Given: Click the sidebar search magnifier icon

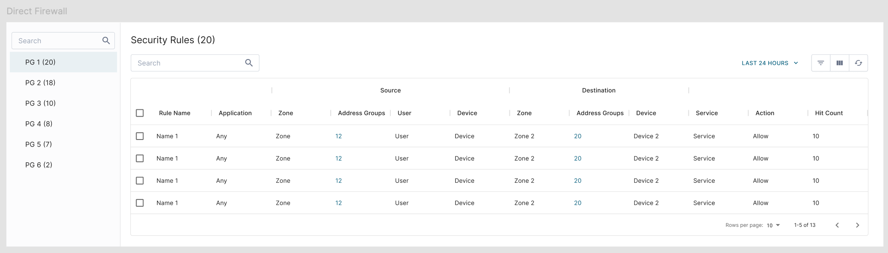Looking at the screenshot, I should 106,41.
